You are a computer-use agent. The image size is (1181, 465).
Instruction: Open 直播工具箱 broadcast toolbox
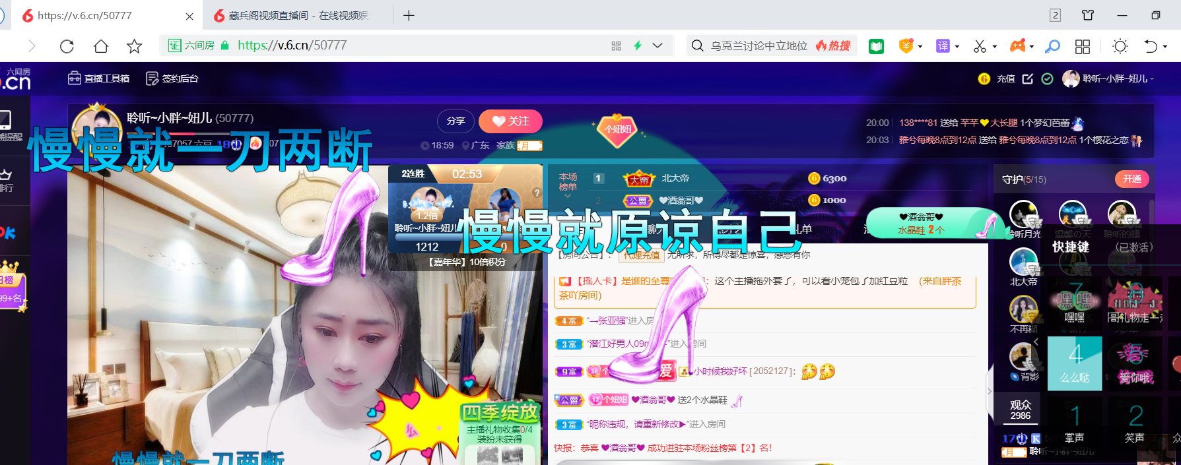point(99,78)
